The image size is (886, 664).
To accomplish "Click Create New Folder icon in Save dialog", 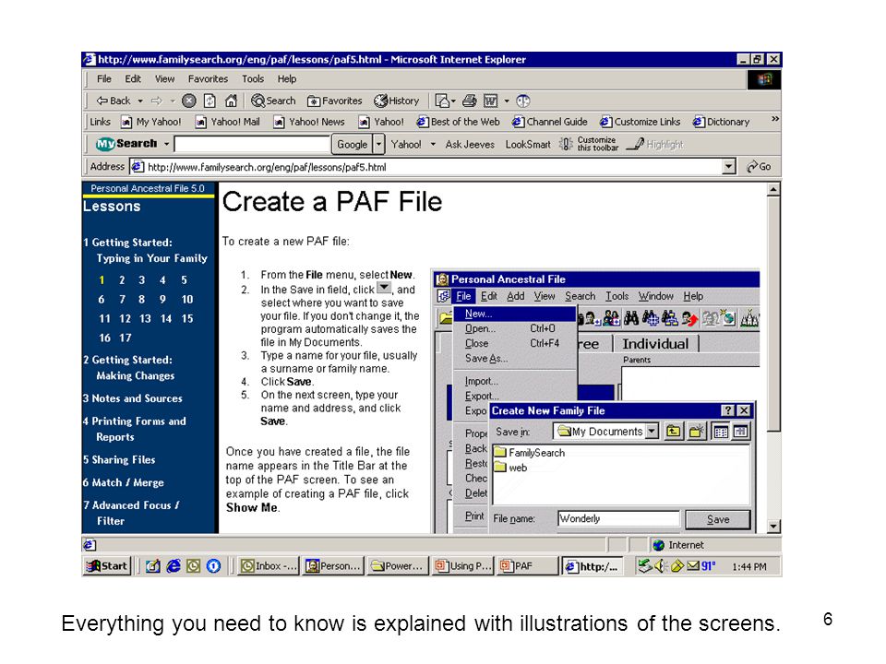I will click(x=696, y=432).
